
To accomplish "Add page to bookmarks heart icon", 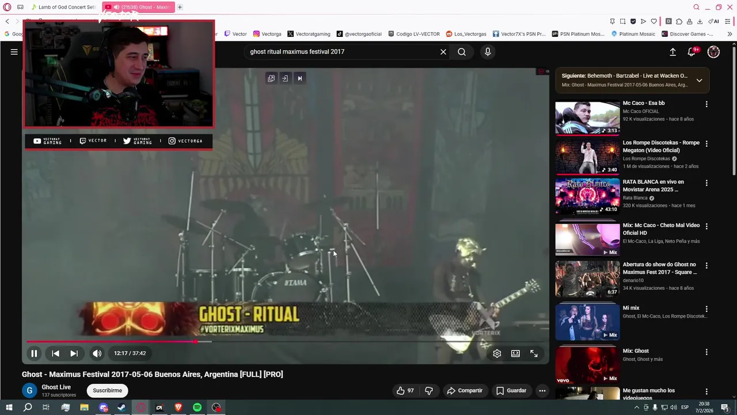I will click(x=654, y=21).
